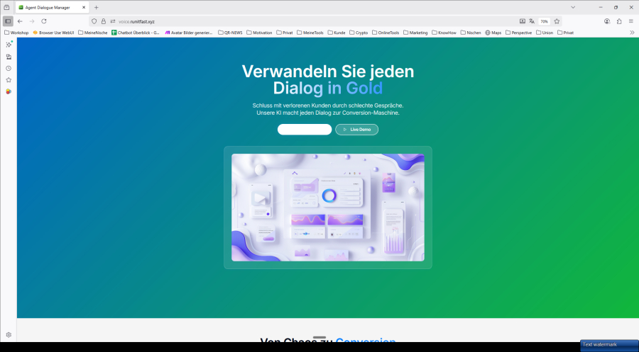Open History clock icon in sidebar
The width and height of the screenshot is (639, 352).
[x=9, y=68]
